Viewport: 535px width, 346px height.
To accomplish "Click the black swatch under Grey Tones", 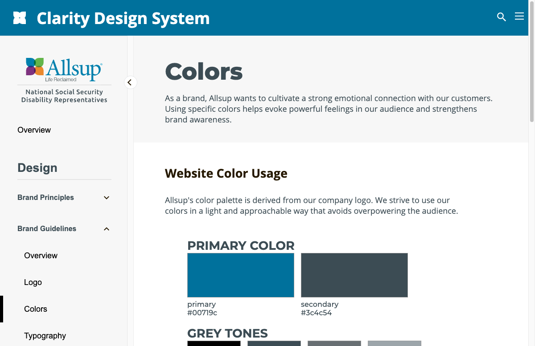I will pos(214,343).
